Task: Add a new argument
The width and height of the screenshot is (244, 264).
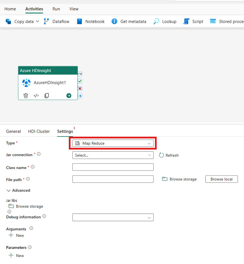Action: 16,235
